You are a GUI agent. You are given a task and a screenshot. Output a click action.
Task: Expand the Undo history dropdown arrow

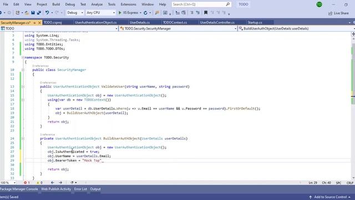click(x=52, y=13)
